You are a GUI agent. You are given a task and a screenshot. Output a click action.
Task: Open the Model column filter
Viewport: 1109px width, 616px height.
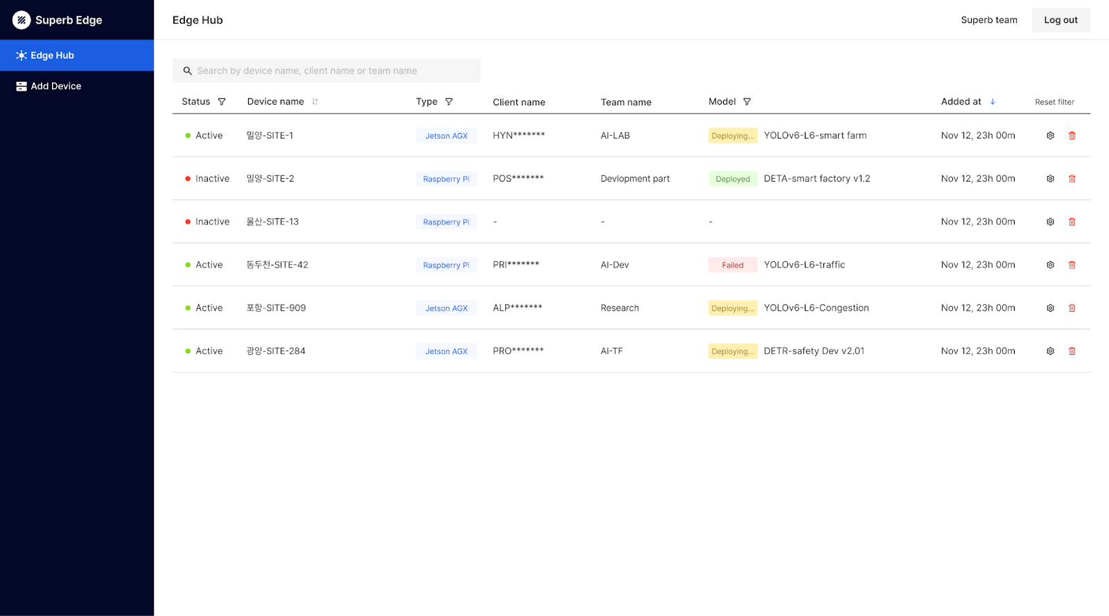coord(746,102)
